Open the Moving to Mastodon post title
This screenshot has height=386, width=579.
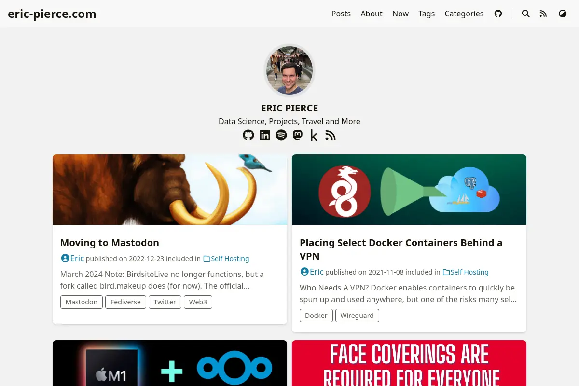click(110, 243)
